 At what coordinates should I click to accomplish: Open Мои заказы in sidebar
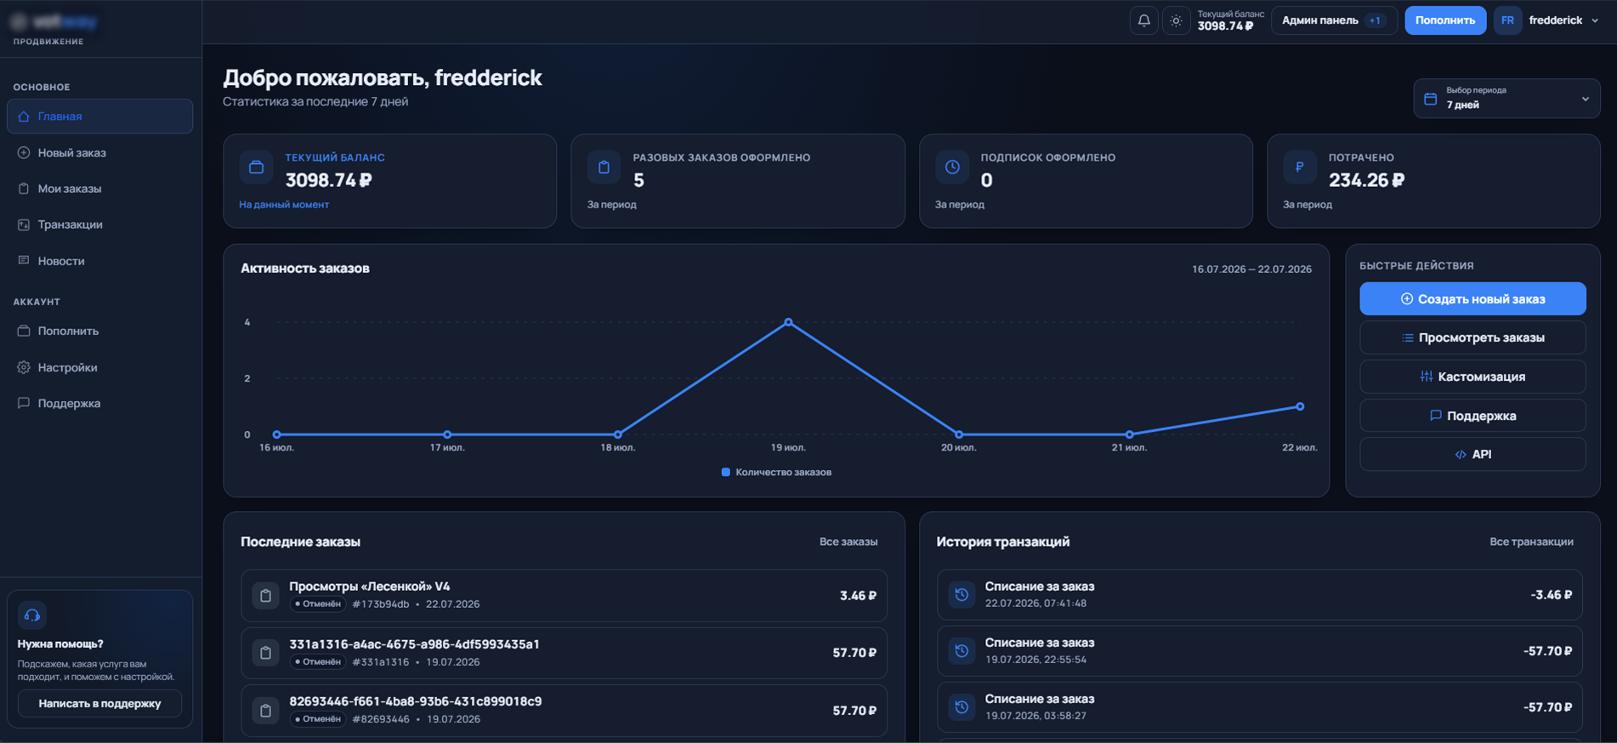tap(99, 189)
